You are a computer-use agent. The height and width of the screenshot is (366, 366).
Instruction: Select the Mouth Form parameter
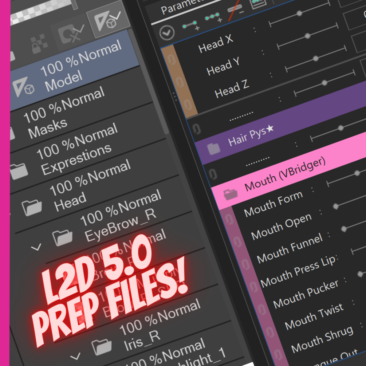click(273, 204)
